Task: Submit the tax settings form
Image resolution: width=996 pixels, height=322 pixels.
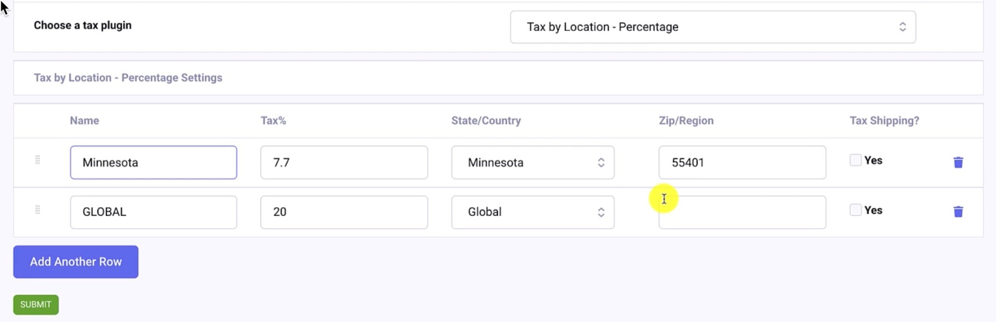Action: (x=35, y=304)
